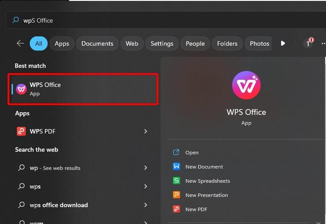Viewport: 326px width, 224px height.
Task: Expand the "wps" web suggestion chevron
Action: click(145, 186)
